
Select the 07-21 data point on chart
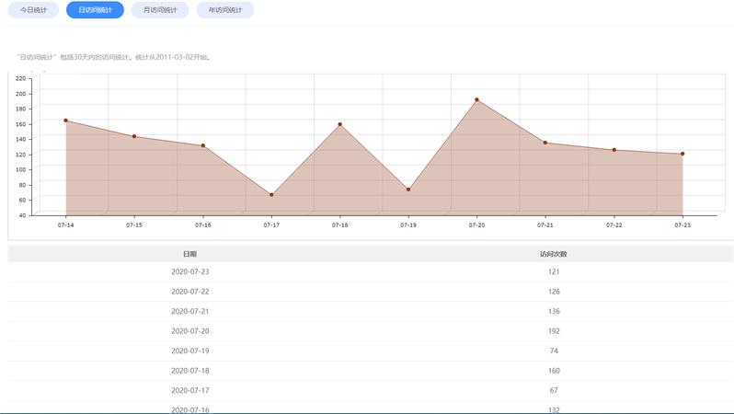click(x=545, y=143)
